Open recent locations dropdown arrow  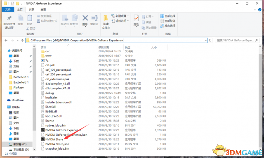pos(18,41)
